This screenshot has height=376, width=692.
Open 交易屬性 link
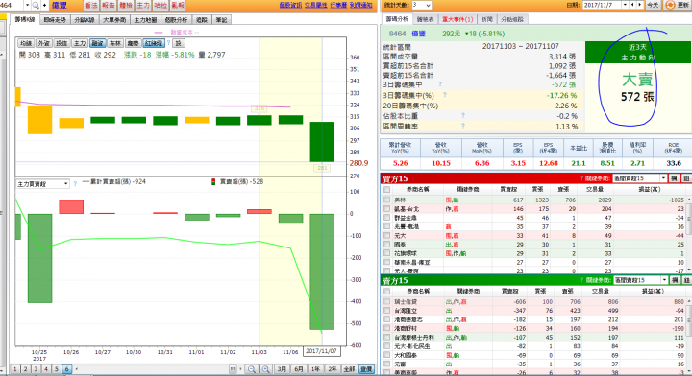click(315, 6)
